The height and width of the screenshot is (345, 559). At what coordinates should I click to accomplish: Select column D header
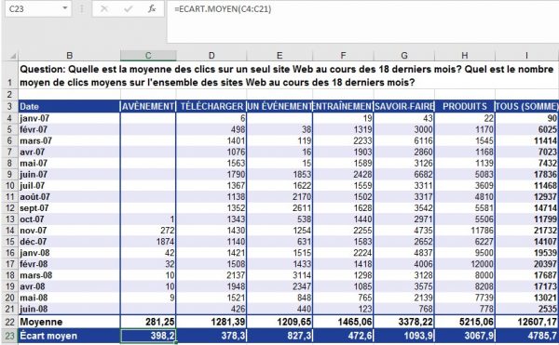pyautogui.click(x=211, y=56)
